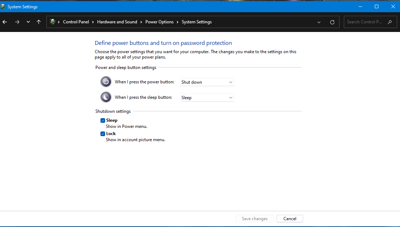
Task: Click System Settings breadcrumb
Action: click(x=197, y=22)
